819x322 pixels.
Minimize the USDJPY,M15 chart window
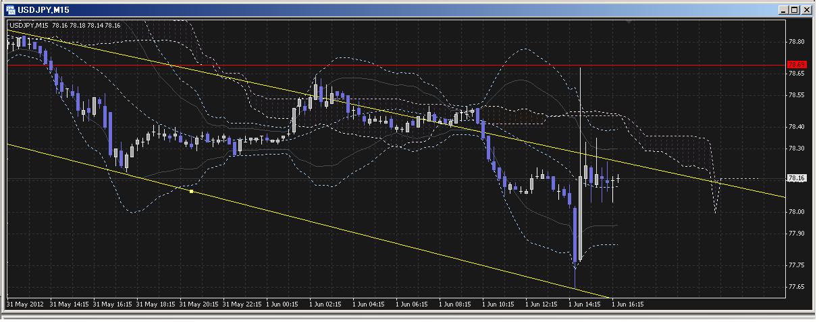[x=783, y=10]
